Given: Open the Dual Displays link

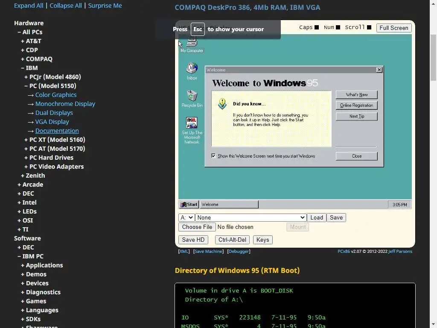Looking at the screenshot, I should click(54, 113).
